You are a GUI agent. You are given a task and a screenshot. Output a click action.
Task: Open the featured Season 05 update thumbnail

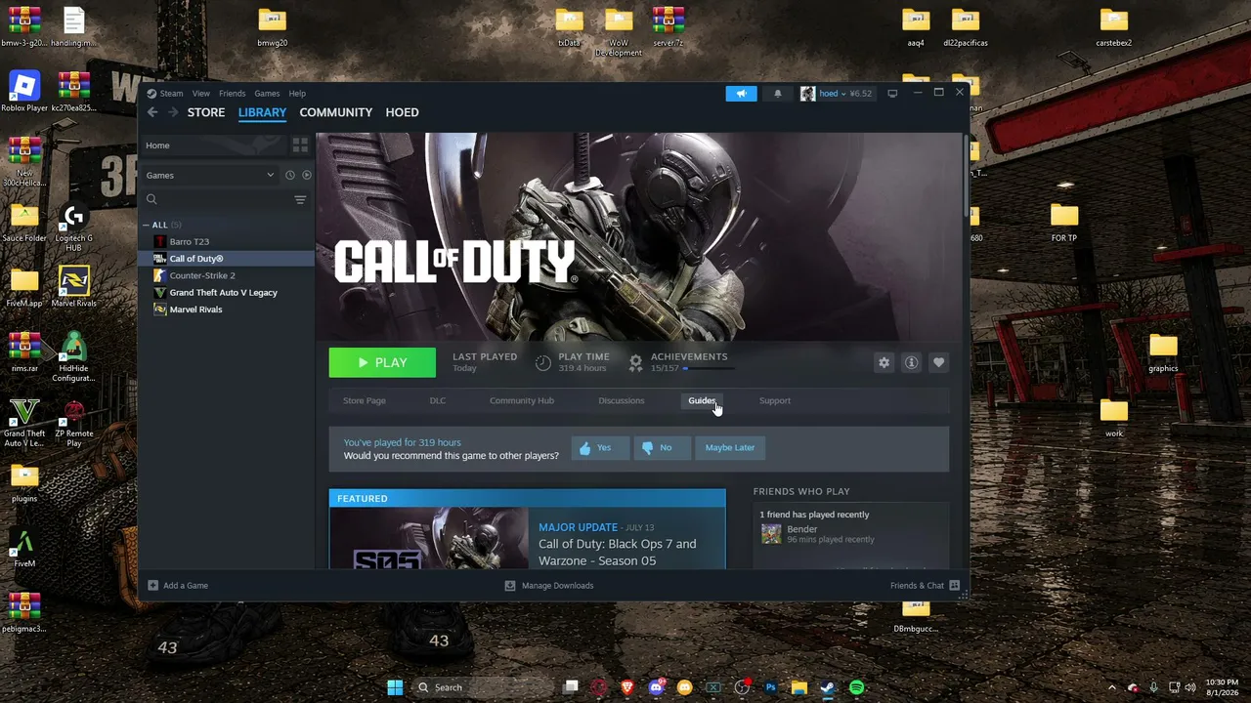[428, 539]
